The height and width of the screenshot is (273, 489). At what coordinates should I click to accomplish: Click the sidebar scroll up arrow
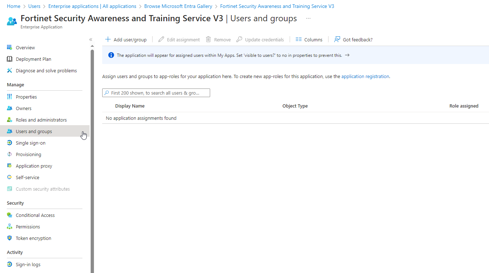[x=92, y=46]
